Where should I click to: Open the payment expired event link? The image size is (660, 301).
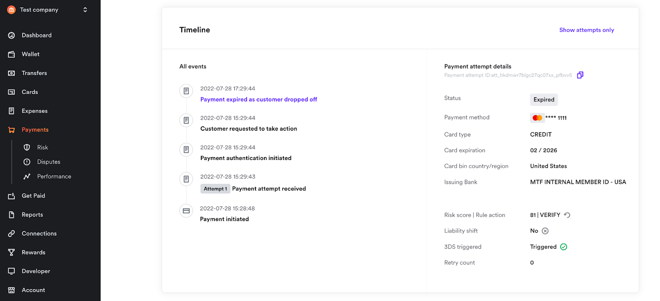click(259, 99)
